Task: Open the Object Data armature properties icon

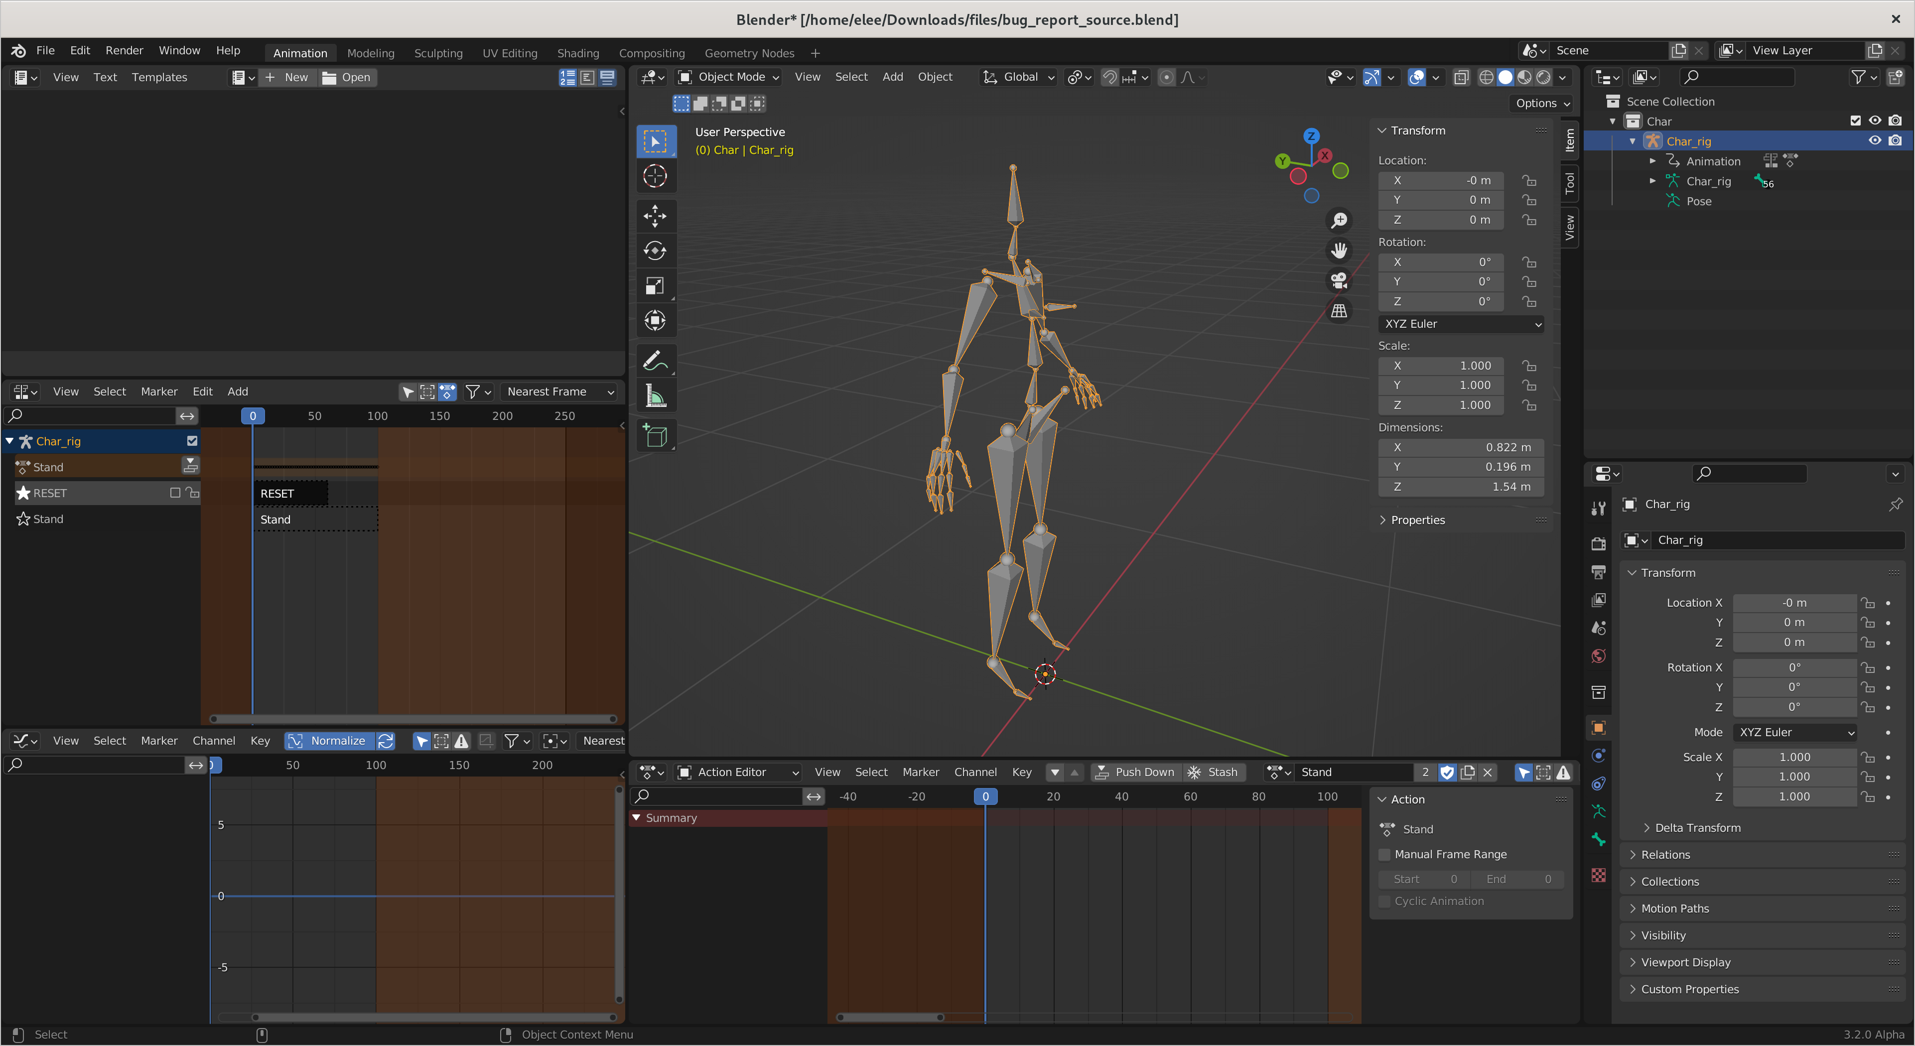Action: click(x=1598, y=811)
